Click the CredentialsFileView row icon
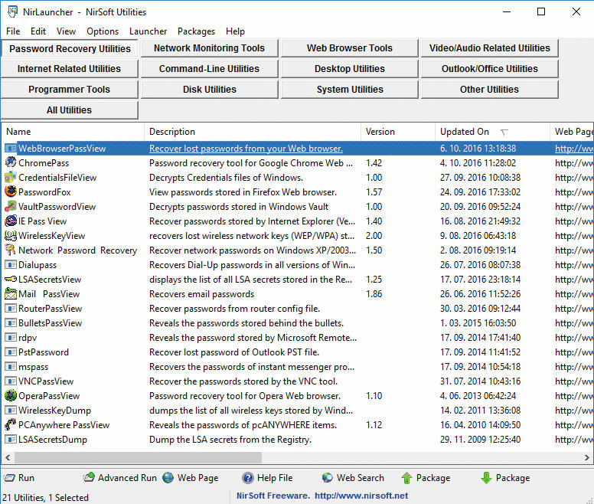Image resolution: width=594 pixels, height=504 pixels. pyautogui.click(x=11, y=178)
